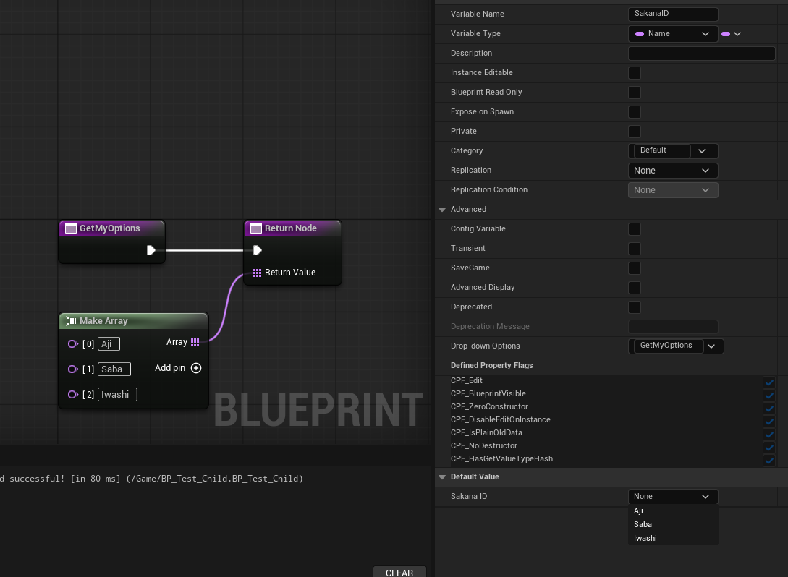Click GetMyOptions execution output pin
This screenshot has width=788, height=577.
pos(151,250)
